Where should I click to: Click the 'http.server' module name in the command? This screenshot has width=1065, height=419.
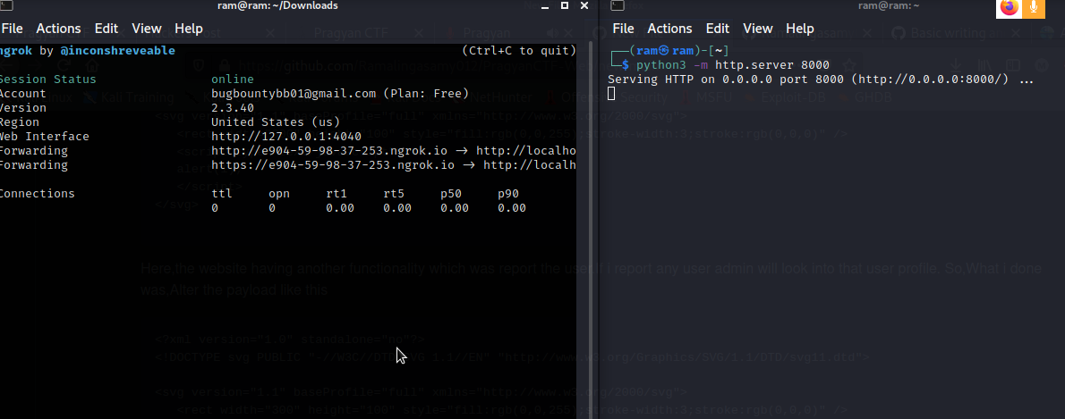pyautogui.click(x=754, y=65)
